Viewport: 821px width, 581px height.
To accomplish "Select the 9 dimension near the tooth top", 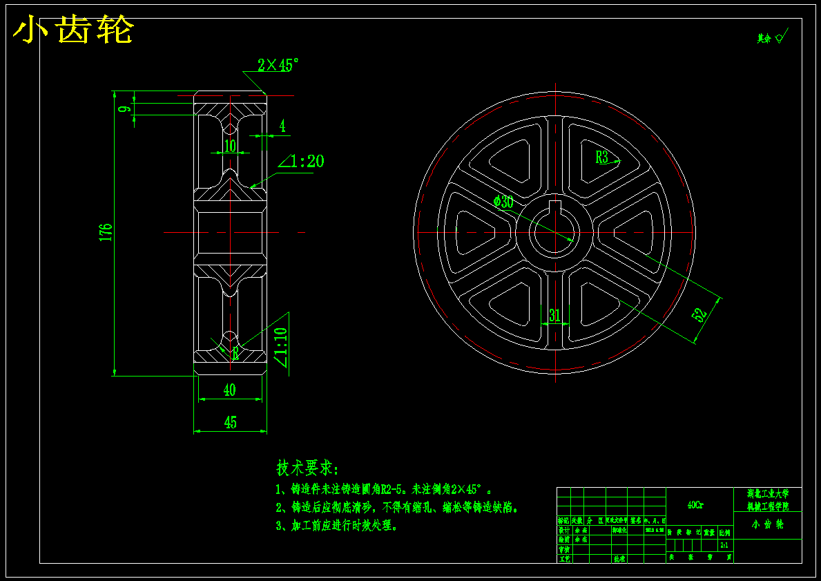I will pos(124,108).
